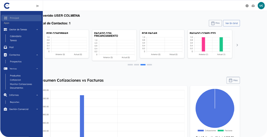Click the Apps label in sidebar
Viewport: 267px width, 137px height.
pos(7,23)
